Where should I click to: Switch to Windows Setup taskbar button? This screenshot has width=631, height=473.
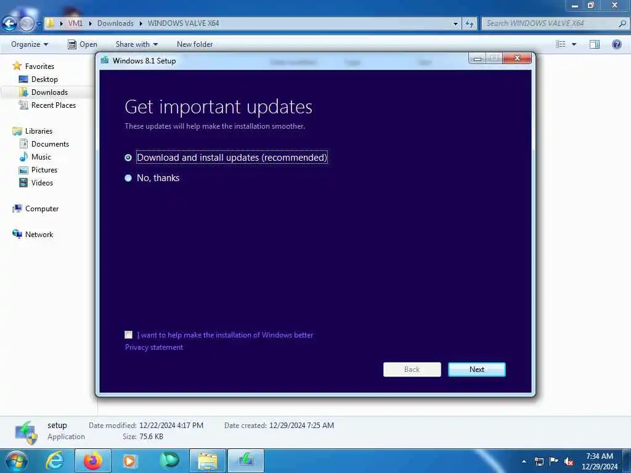tap(246, 461)
